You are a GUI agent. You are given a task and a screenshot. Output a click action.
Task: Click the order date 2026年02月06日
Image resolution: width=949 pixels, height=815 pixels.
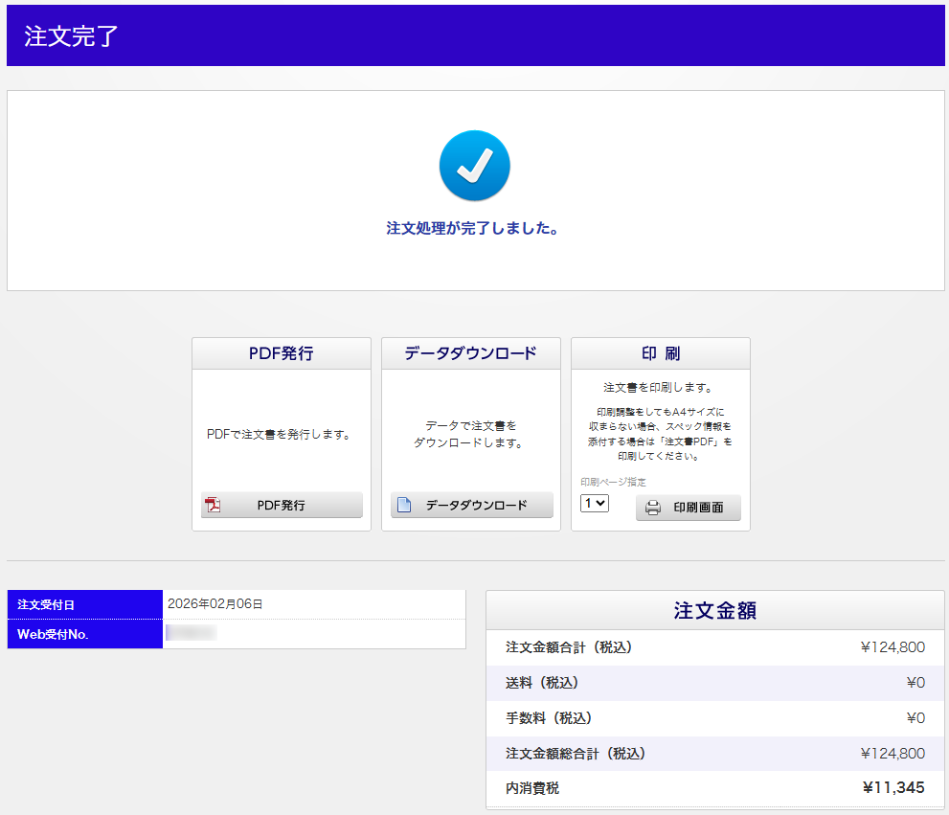point(215,604)
